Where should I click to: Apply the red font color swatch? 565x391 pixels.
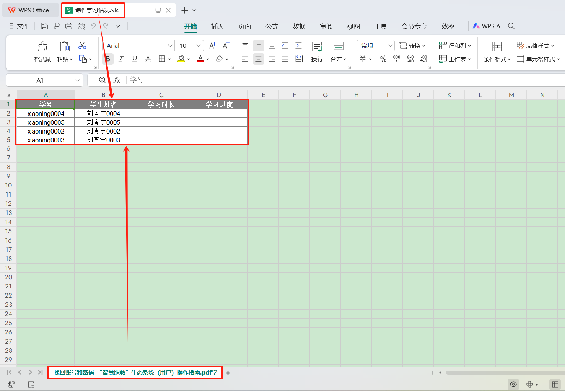[x=200, y=59]
